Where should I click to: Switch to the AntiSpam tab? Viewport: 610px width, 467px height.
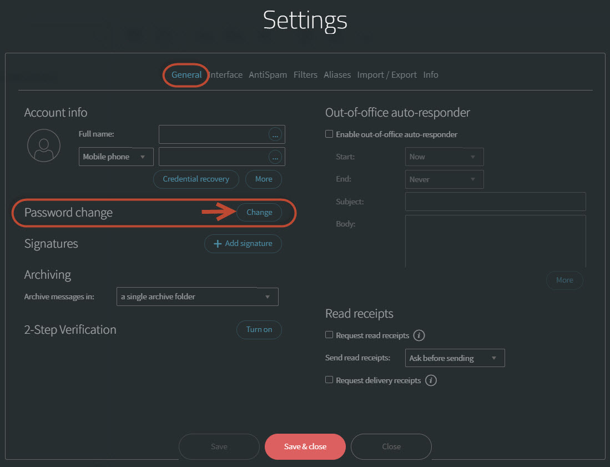click(x=268, y=74)
